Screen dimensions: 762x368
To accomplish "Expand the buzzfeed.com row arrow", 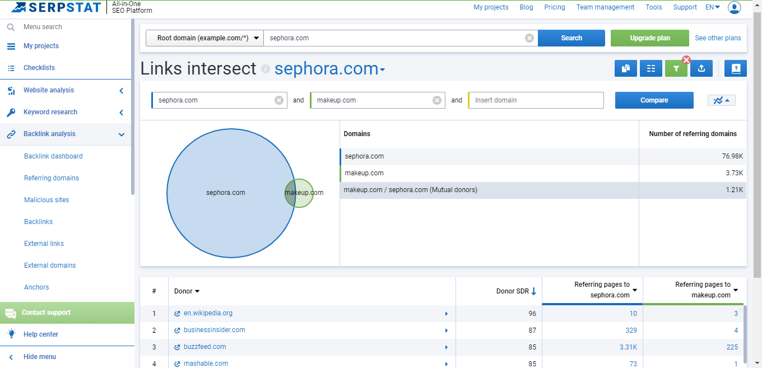I will point(447,347).
